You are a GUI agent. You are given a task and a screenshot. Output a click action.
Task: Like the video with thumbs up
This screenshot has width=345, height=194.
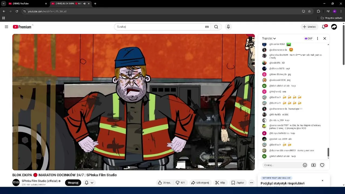click(x=164, y=183)
